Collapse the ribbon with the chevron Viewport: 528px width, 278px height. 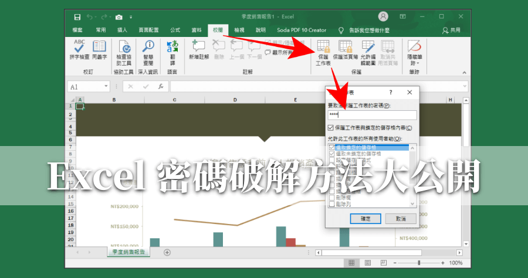(x=465, y=72)
